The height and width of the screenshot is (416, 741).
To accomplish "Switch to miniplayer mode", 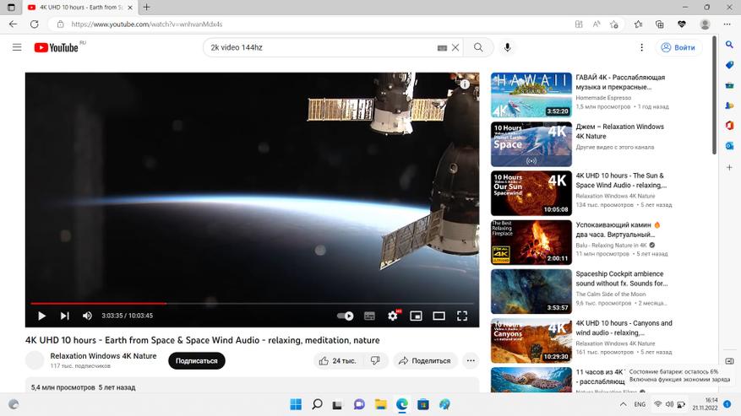I will pos(416,316).
